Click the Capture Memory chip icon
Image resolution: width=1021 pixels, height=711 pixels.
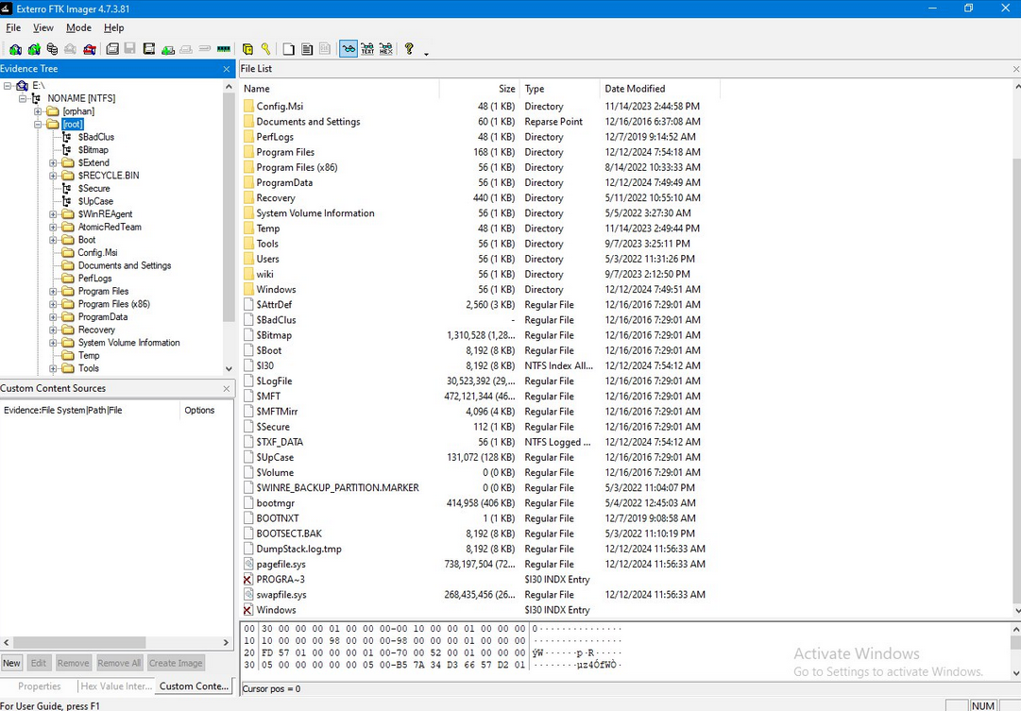(x=224, y=49)
